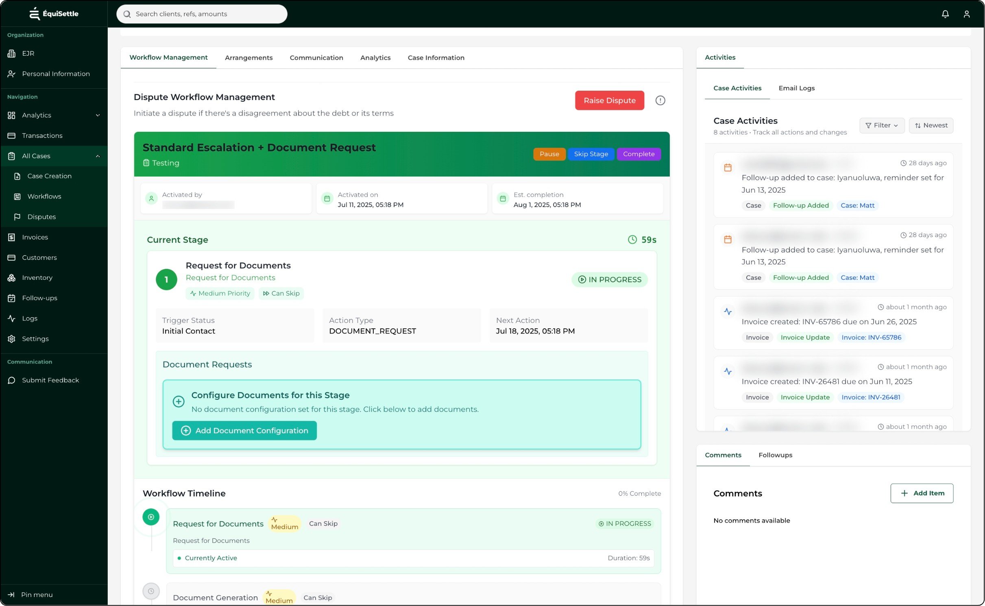Expand the Analytics sidebar chevron
Image resolution: width=985 pixels, height=606 pixels.
pyautogui.click(x=98, y=115)
